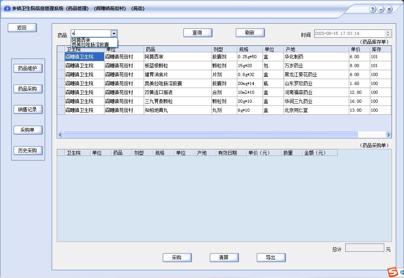Open the 药品 drug dropdown list
Image resolution: width=404 pixels, height=278 pixels.
[x=114, y=33]
